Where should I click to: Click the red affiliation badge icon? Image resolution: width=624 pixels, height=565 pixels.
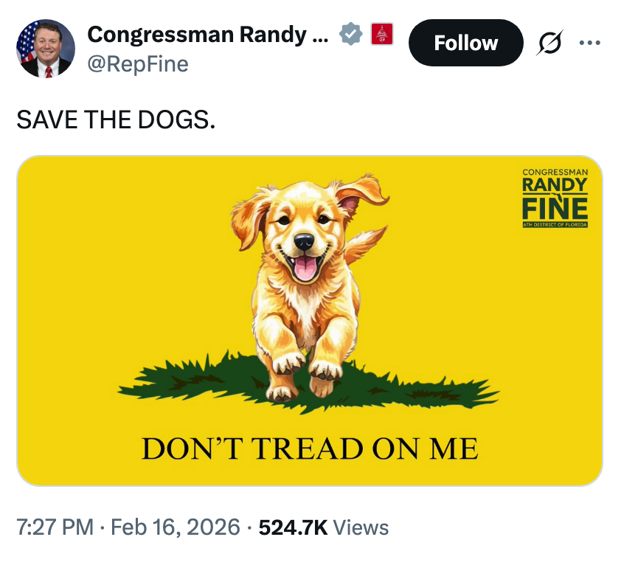[x=381, y=34]
